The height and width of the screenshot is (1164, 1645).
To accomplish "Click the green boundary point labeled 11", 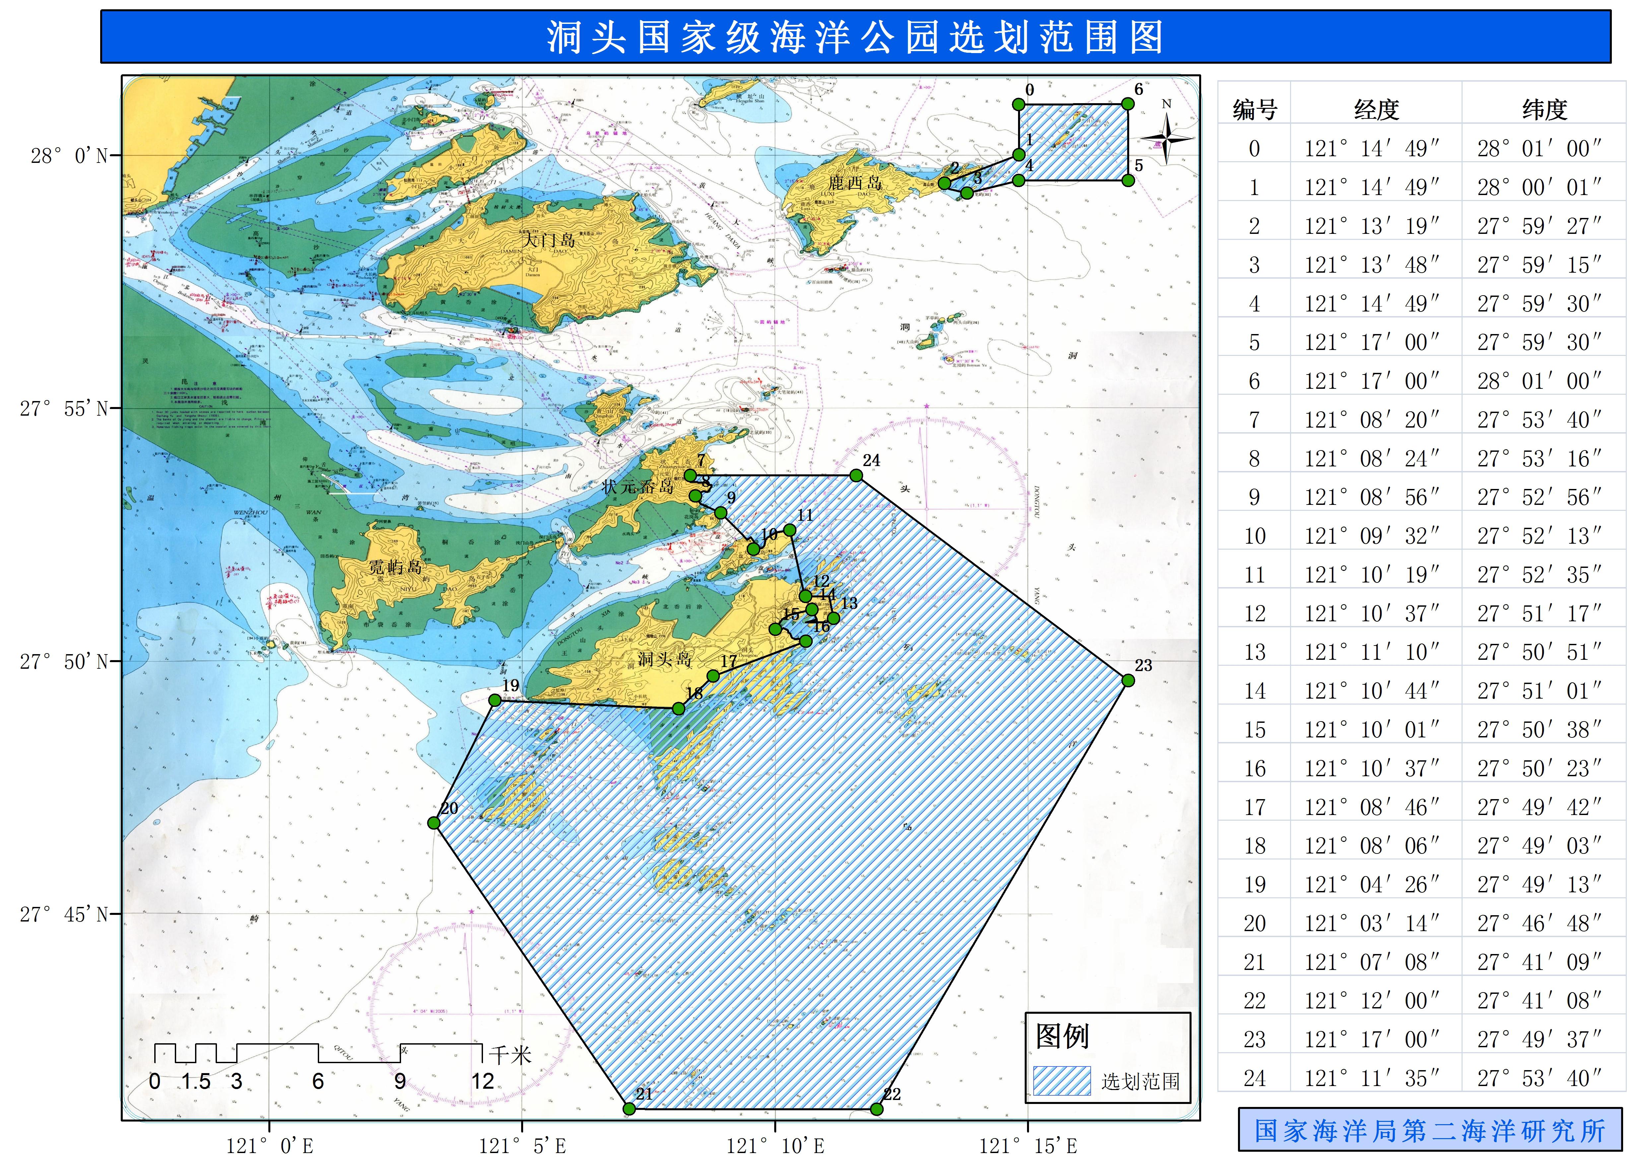I will click(789, 530).
